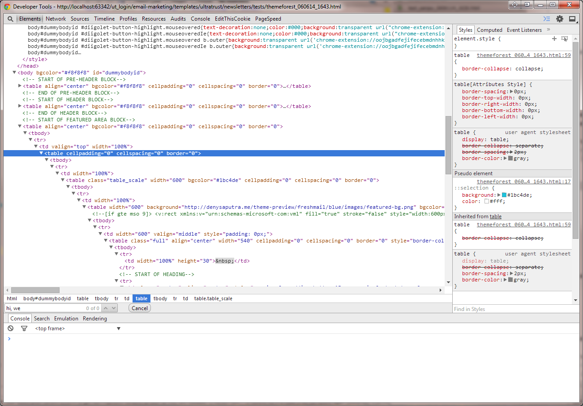Collapse the body#dummybodyid tree node
This screenshot has width=583, height=406.
14,72
